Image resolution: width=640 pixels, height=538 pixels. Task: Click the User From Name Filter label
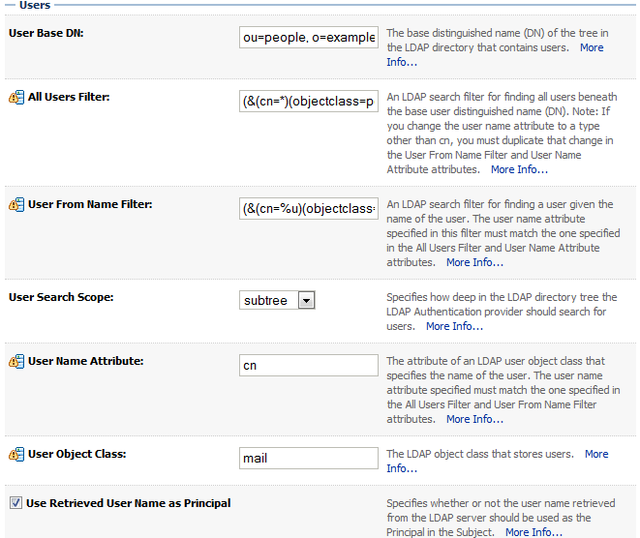tap(90, 204)
